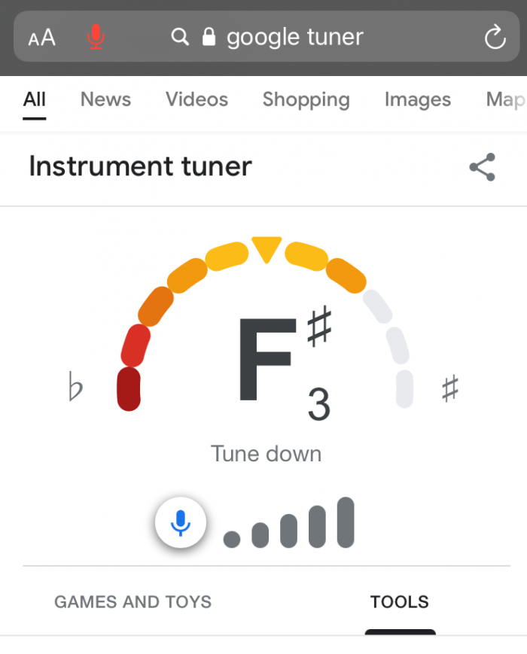The image size is (527, 654).
Task: Click the sharp symbol right of gauge
Action: (449, 389)
